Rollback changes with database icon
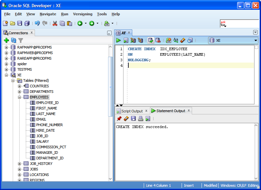The height and width of the screenshot is (190, 261). click(x=158, y=40)
